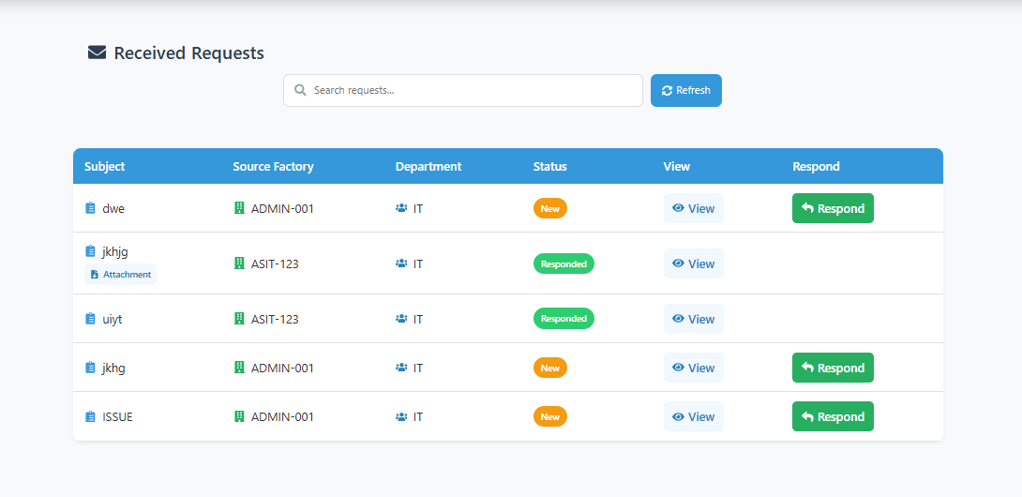Screen dimensions: 1022x497
Task: Click the people icon in uiyt row
Action: coord(401,319)
